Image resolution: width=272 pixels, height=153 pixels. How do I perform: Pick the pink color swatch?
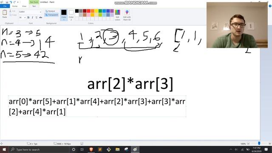click(x=88, y=15)
